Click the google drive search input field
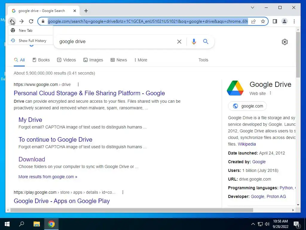The width and height of the screenshot is (306, 230). point(115,41)
